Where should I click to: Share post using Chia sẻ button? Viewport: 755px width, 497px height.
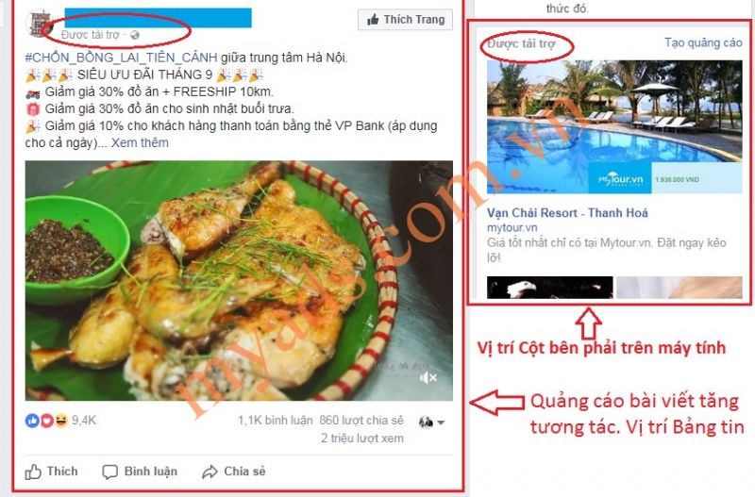[233, 472]
